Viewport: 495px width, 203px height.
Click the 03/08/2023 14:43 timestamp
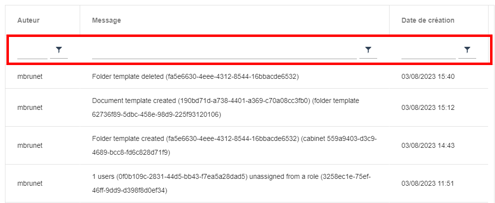428,145
